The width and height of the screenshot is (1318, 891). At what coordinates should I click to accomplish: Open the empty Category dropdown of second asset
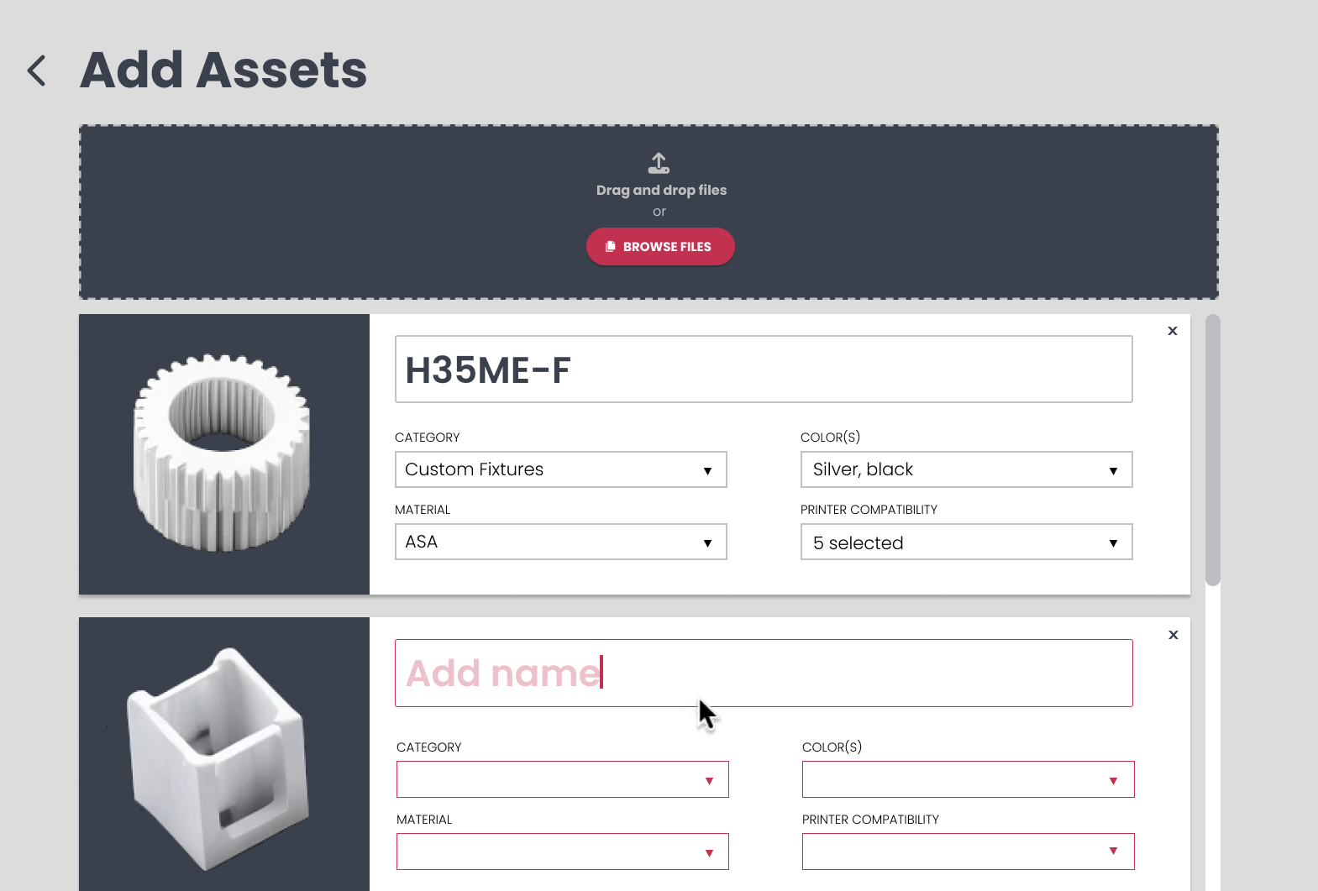click(562, 779)
